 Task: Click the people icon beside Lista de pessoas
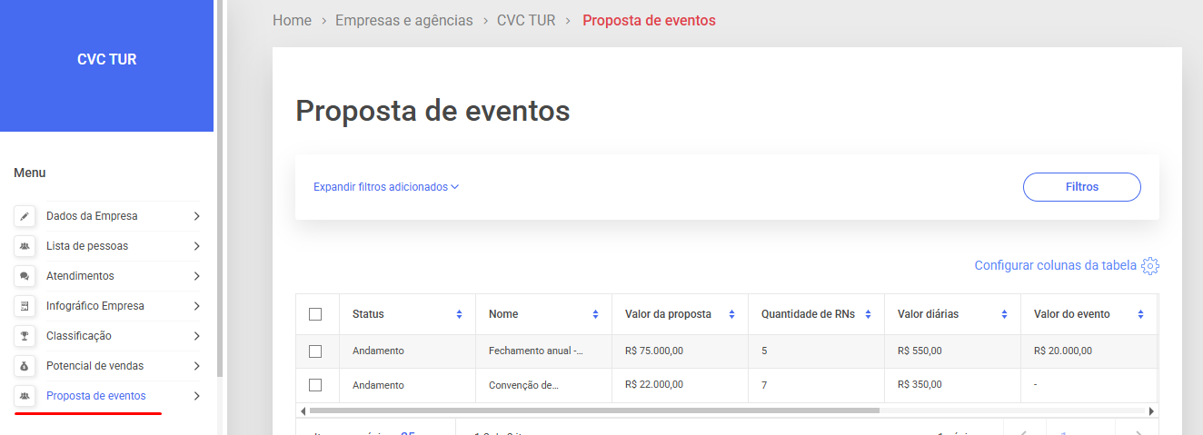pyautogui.click(x=25, y=246)
